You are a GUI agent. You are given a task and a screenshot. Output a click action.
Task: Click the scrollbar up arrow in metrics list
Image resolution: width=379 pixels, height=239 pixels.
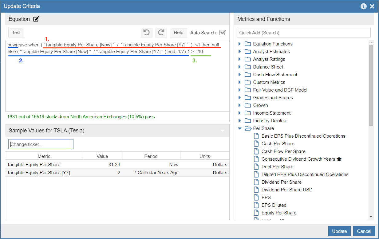(371, 42)
